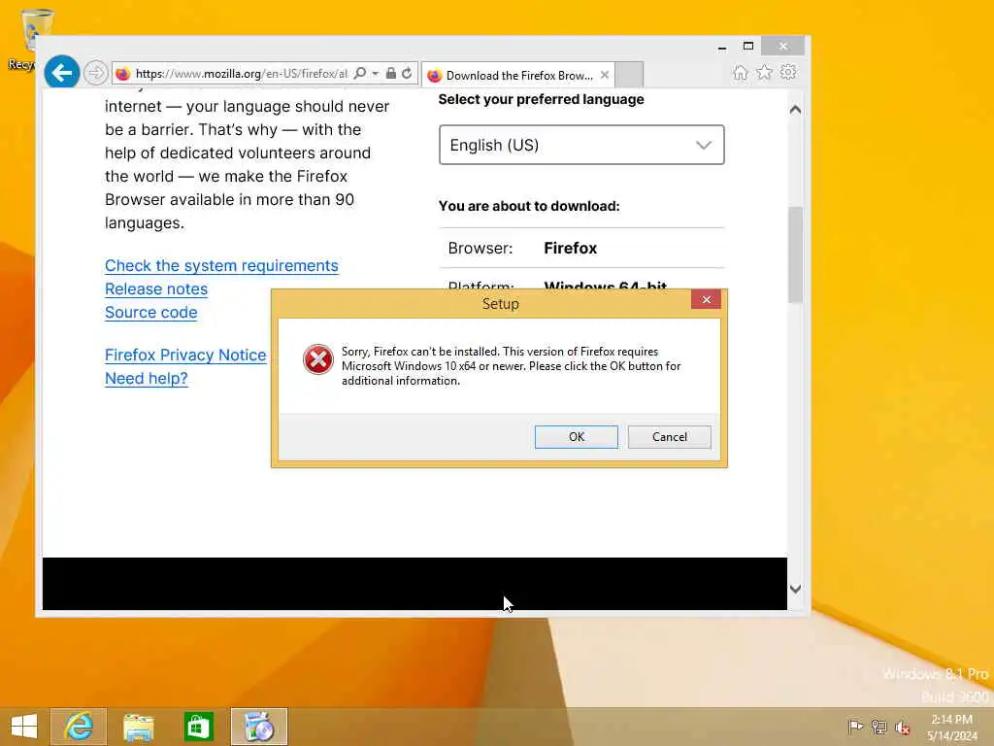
Task: Click the taskbar clock showing 2:14 PM
Action: pos(951,727)
